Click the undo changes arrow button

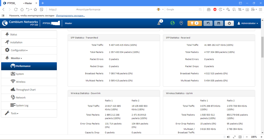click(x=208, y=23)
